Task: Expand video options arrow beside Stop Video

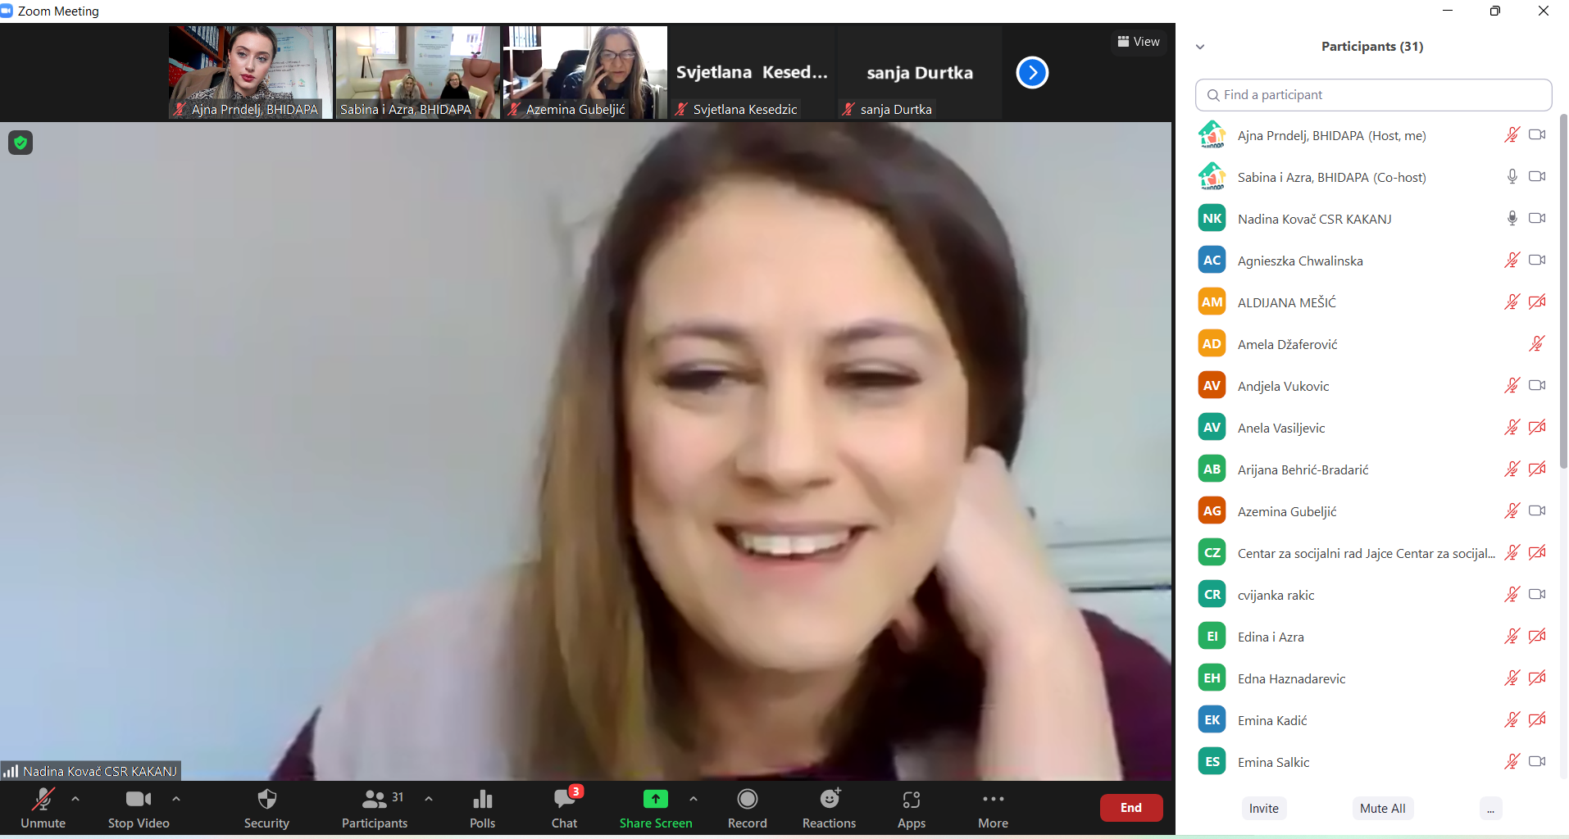Action: [176, 799]
